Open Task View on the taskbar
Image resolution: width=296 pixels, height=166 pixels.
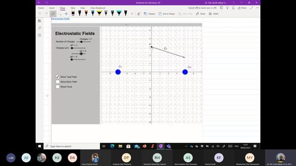[104, 146]
